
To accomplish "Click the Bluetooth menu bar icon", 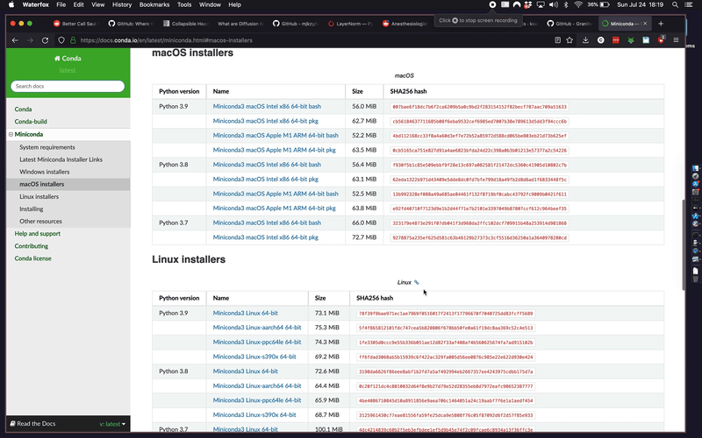I will click(566, 4).
